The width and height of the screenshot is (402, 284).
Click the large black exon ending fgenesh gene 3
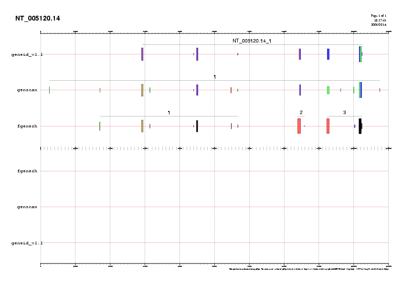[360, 126]
